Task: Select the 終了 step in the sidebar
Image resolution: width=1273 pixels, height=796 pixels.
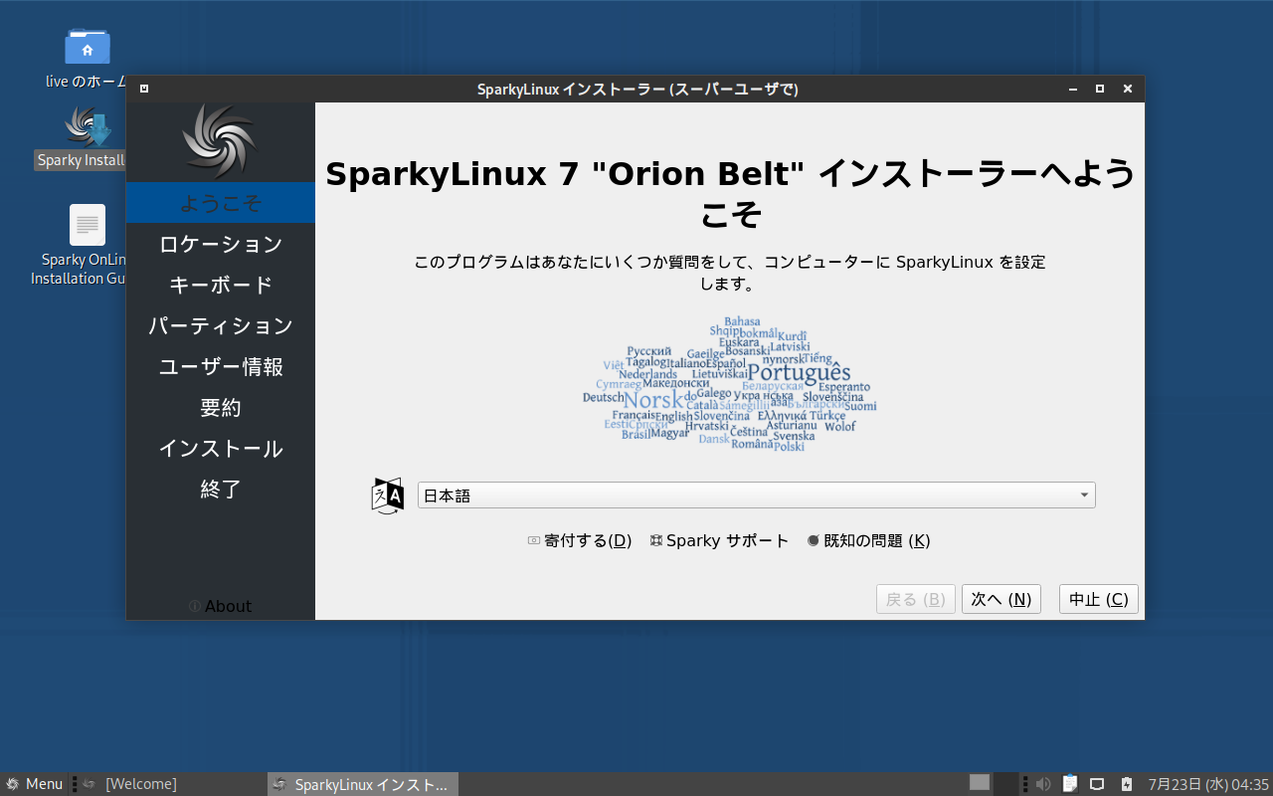Action: [x=221, y=489]
